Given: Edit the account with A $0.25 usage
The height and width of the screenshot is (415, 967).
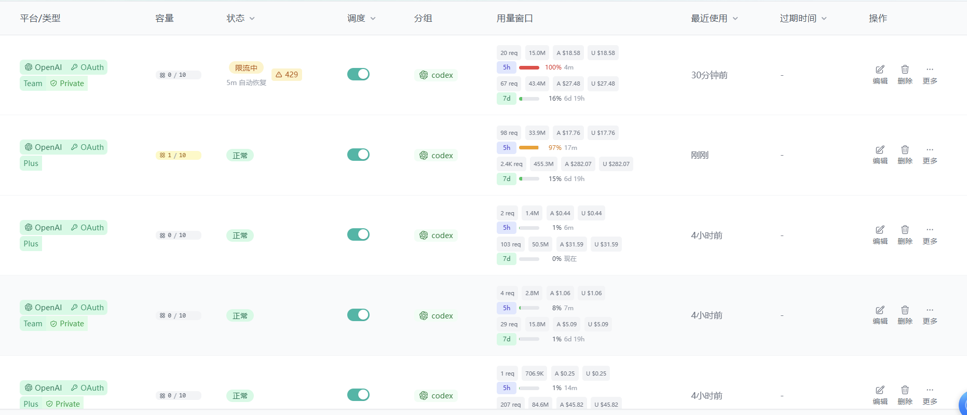Looking at the screenshot, I should 880,395.
